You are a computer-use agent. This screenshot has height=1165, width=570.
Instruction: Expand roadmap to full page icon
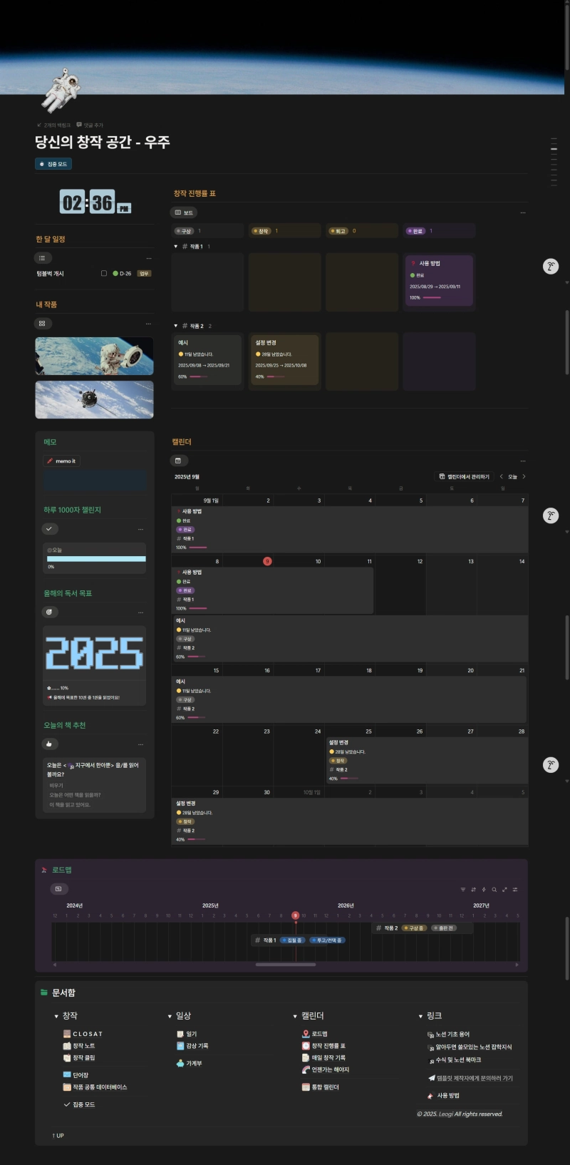[504, 889]
